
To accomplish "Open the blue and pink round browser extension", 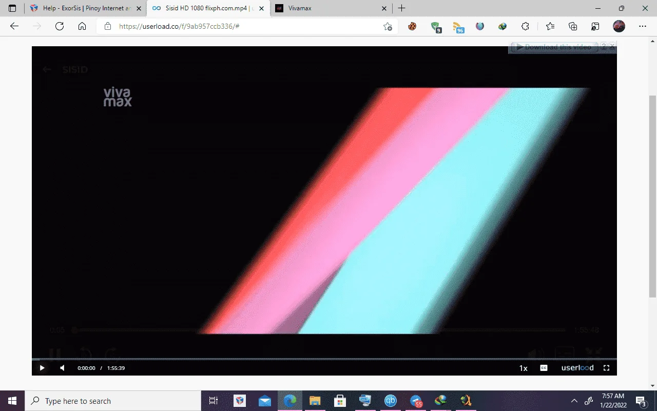I will coord(480,26).
